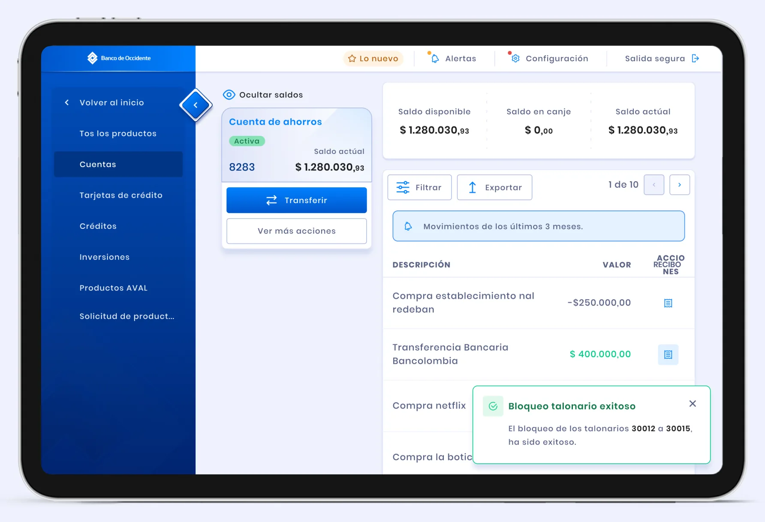Click the bell icon in movements notice
765x522 pixels.
[408, 226]
